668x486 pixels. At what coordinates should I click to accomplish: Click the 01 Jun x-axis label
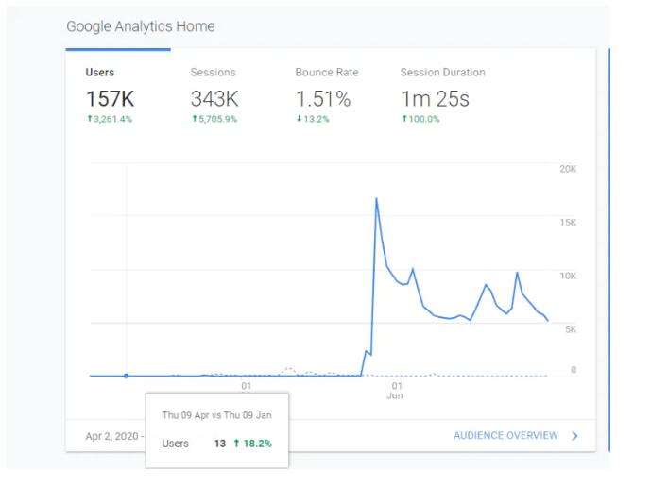coord(395,391)
